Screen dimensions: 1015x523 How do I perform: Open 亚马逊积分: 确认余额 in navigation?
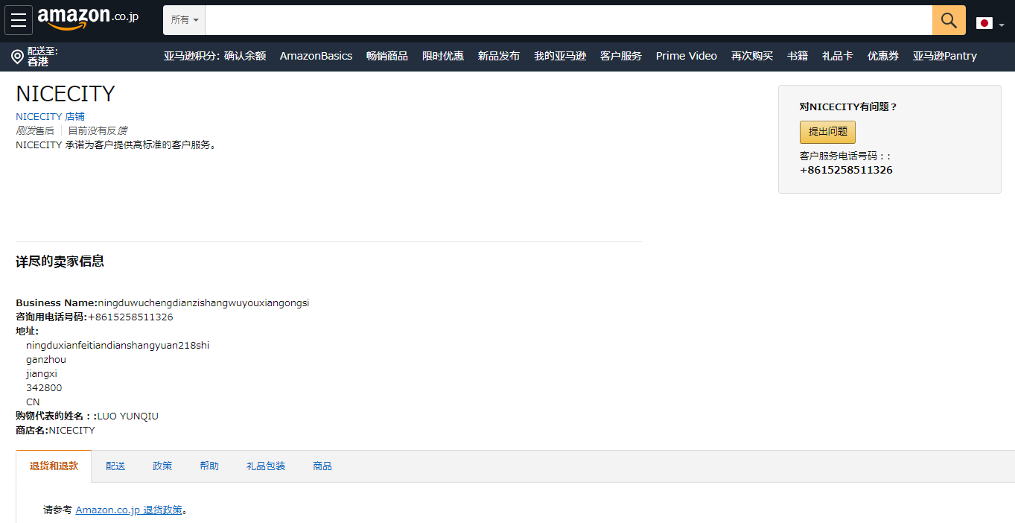coord(214,56)
